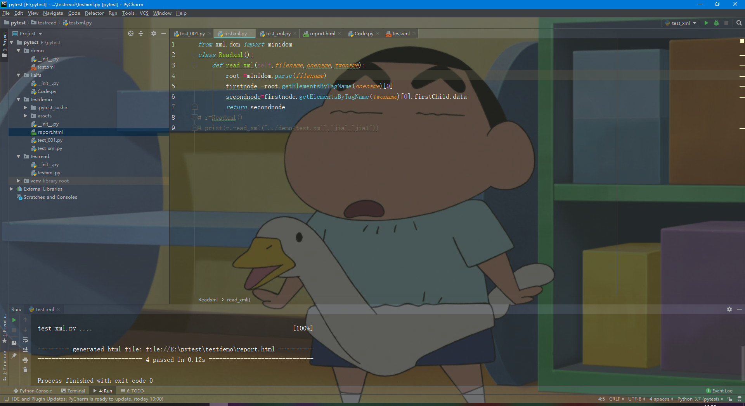Toggle the 7: Structure side panel
745x406 pixels.
5,366
